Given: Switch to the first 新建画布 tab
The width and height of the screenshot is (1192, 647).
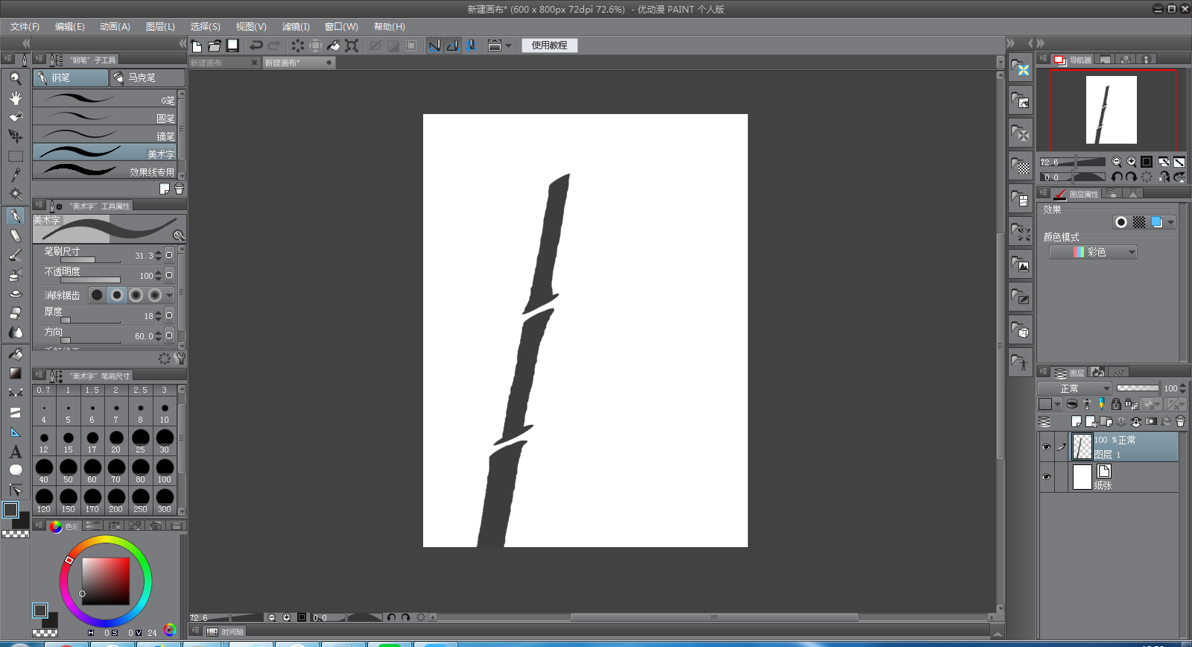Looking at the screenshot, I should 221,63.
